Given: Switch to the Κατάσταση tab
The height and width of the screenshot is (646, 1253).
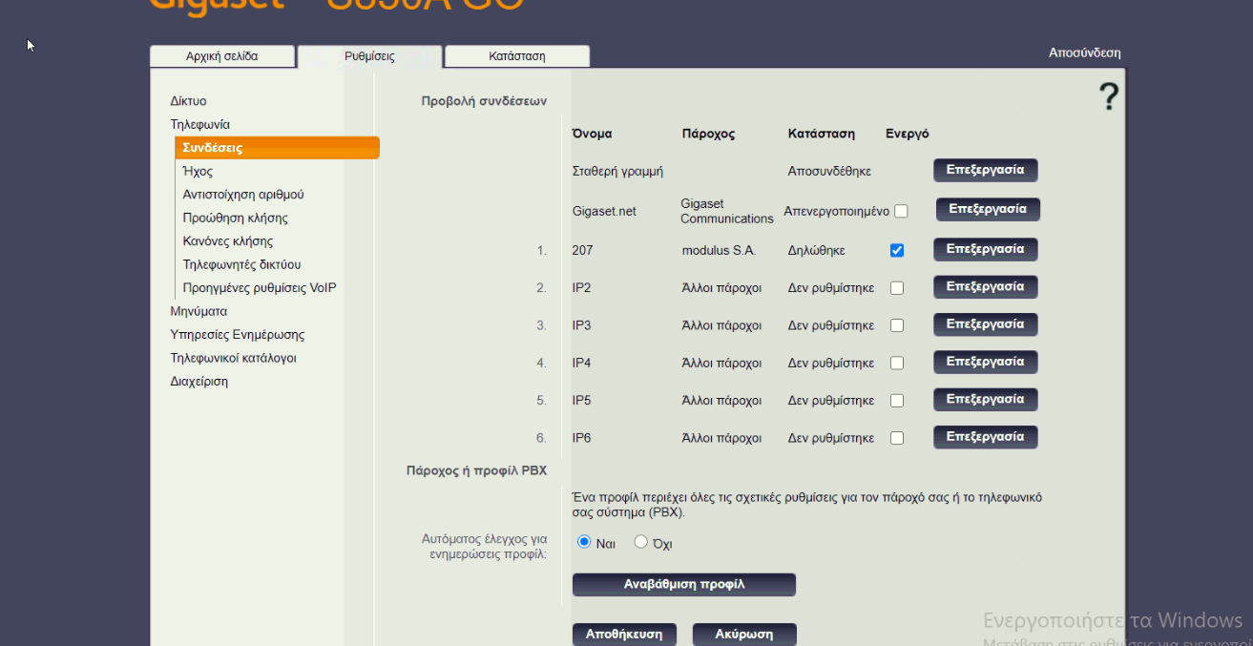Looking at the screenshot, I should (x=516, y=56).
